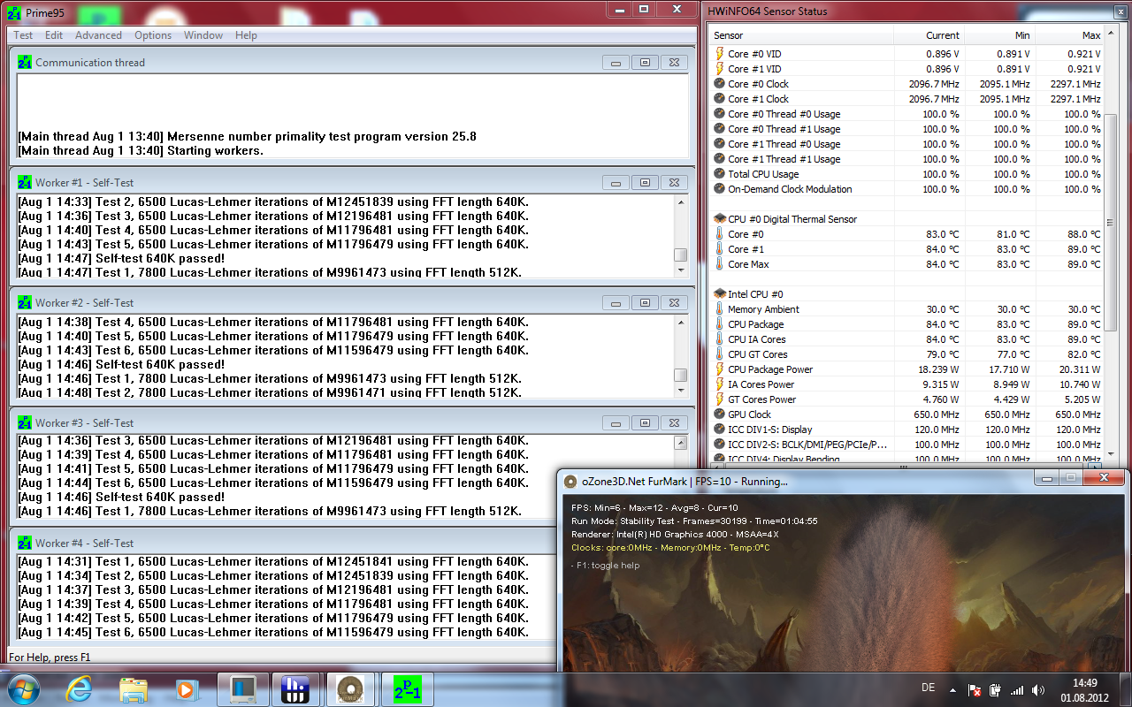Launch Internet Explorer from the taskbar

pos(79,688)
